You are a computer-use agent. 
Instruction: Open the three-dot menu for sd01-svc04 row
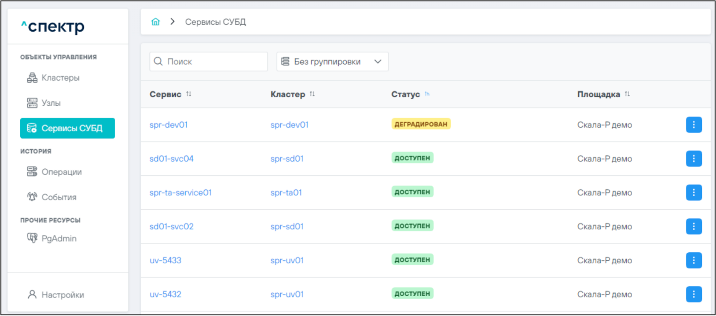pos(693,159)
